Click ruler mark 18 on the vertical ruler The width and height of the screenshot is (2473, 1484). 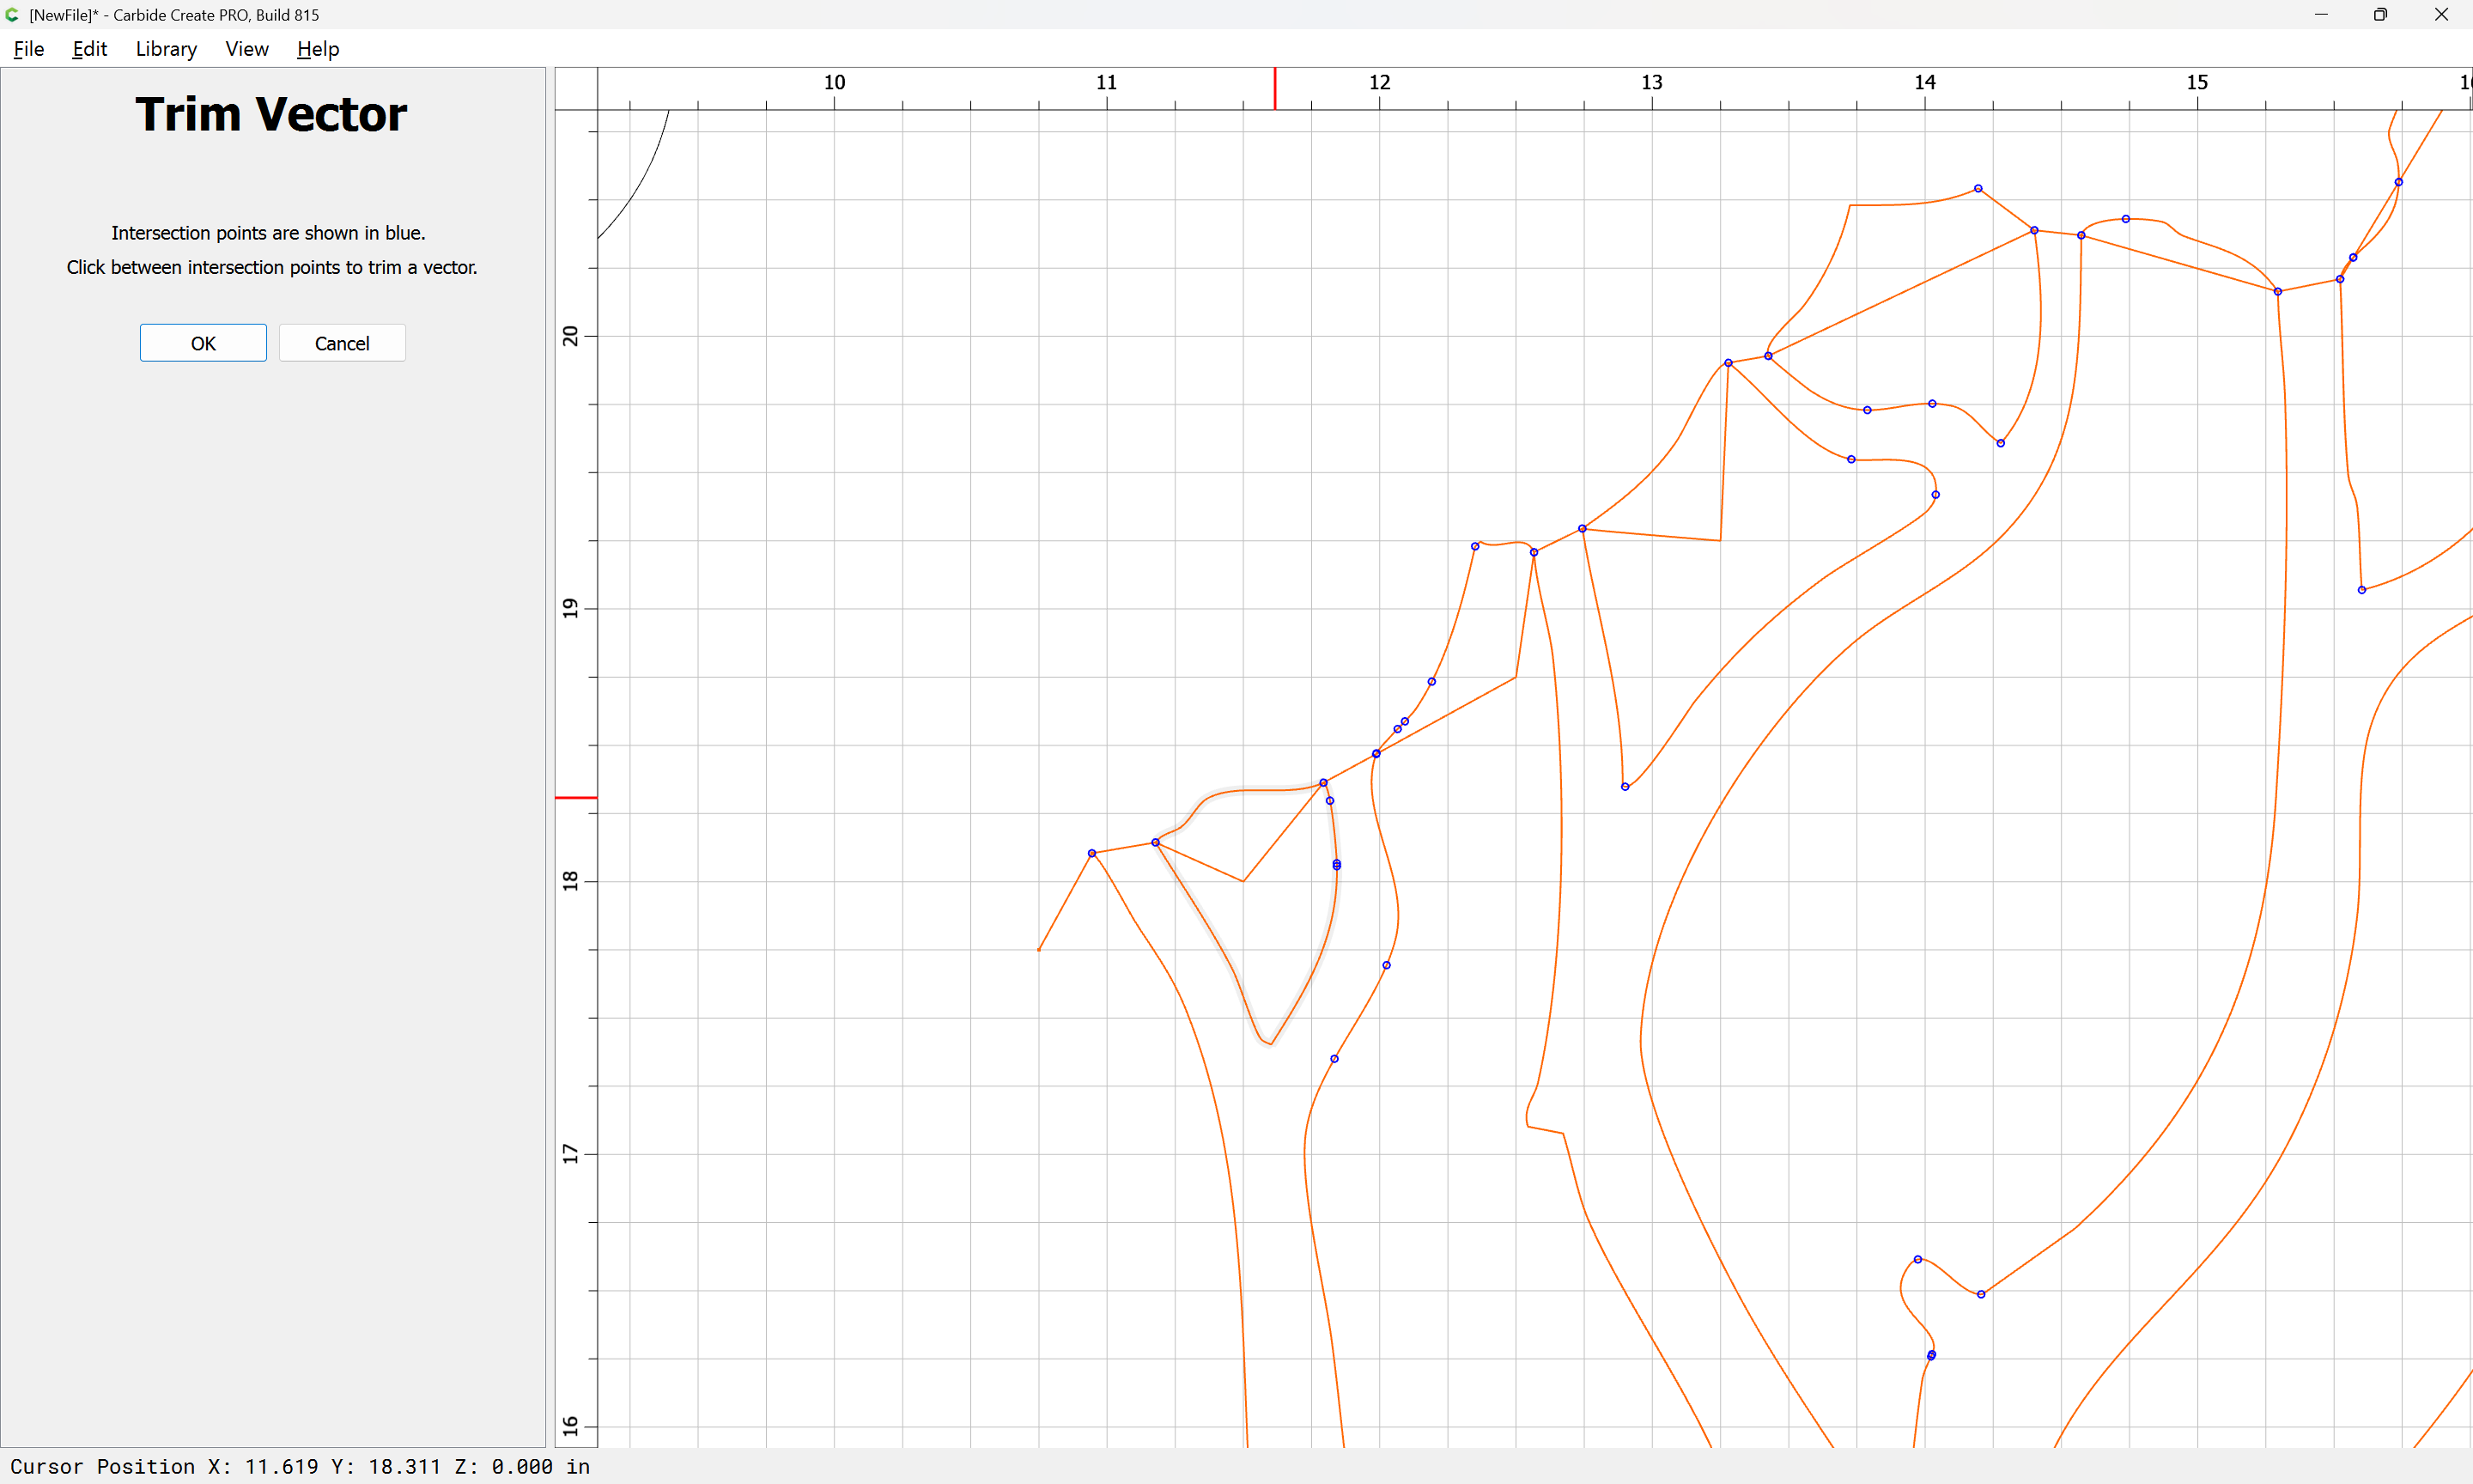570,880
